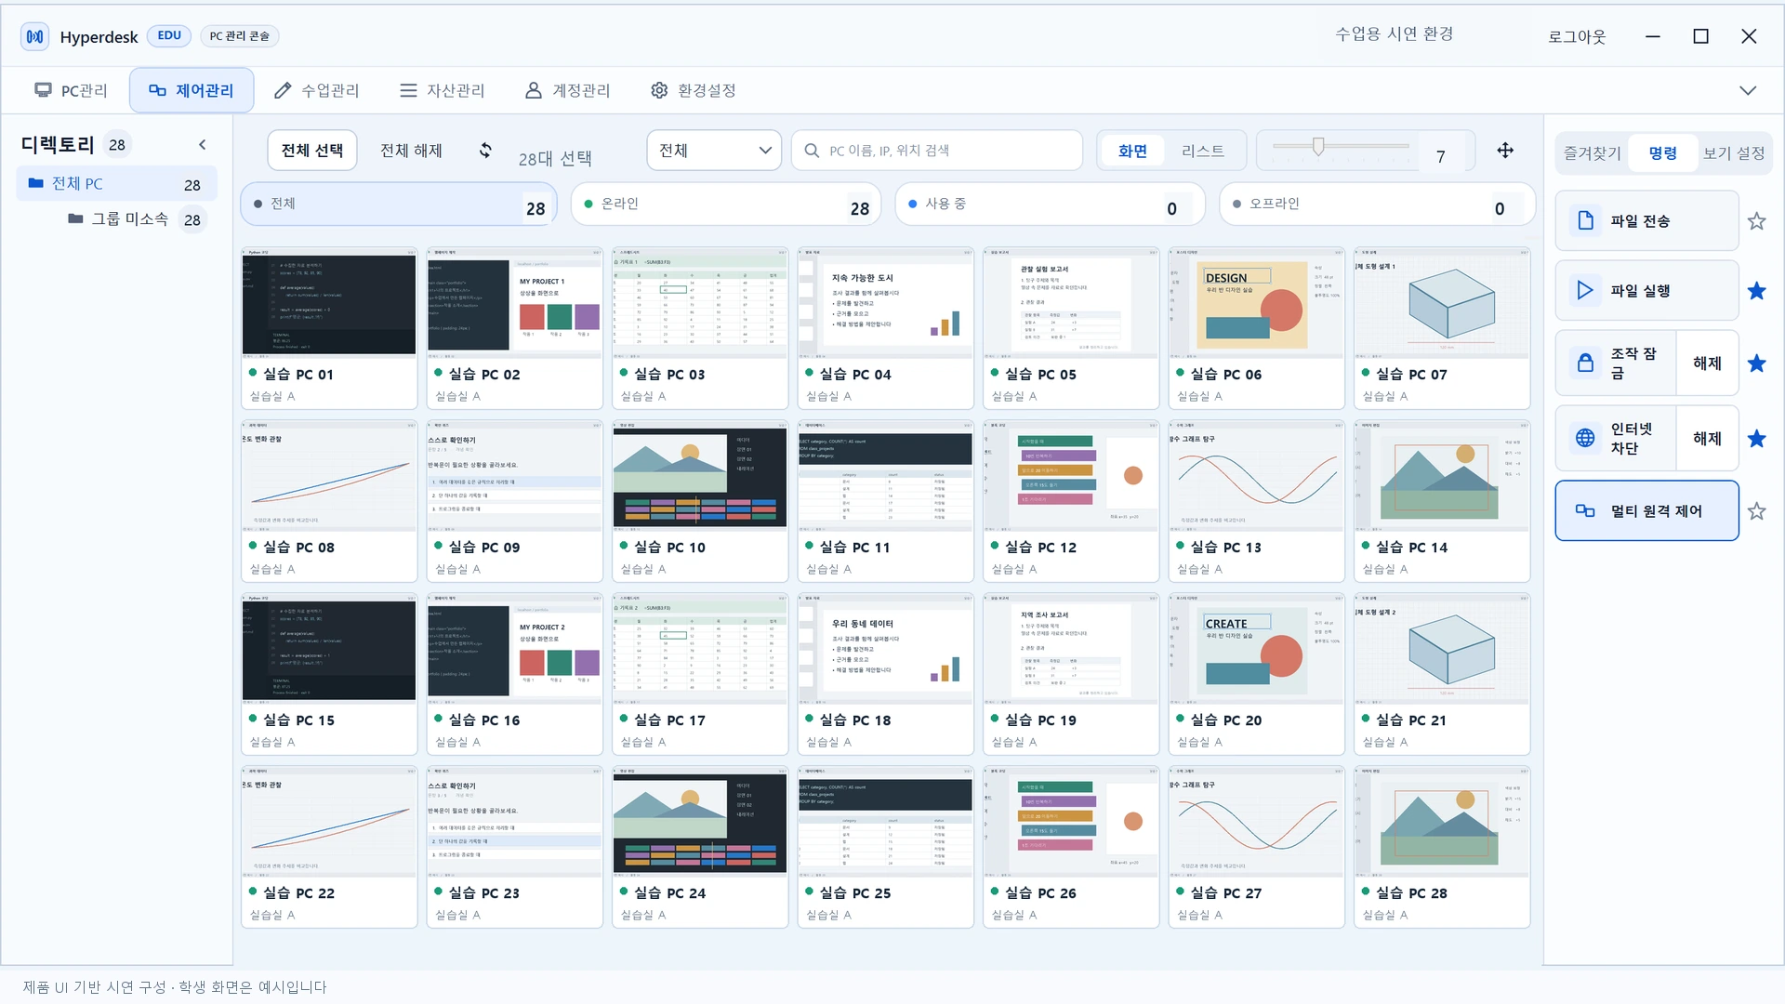Click 해제 button for 조작 잠금

coord(1707,363)
